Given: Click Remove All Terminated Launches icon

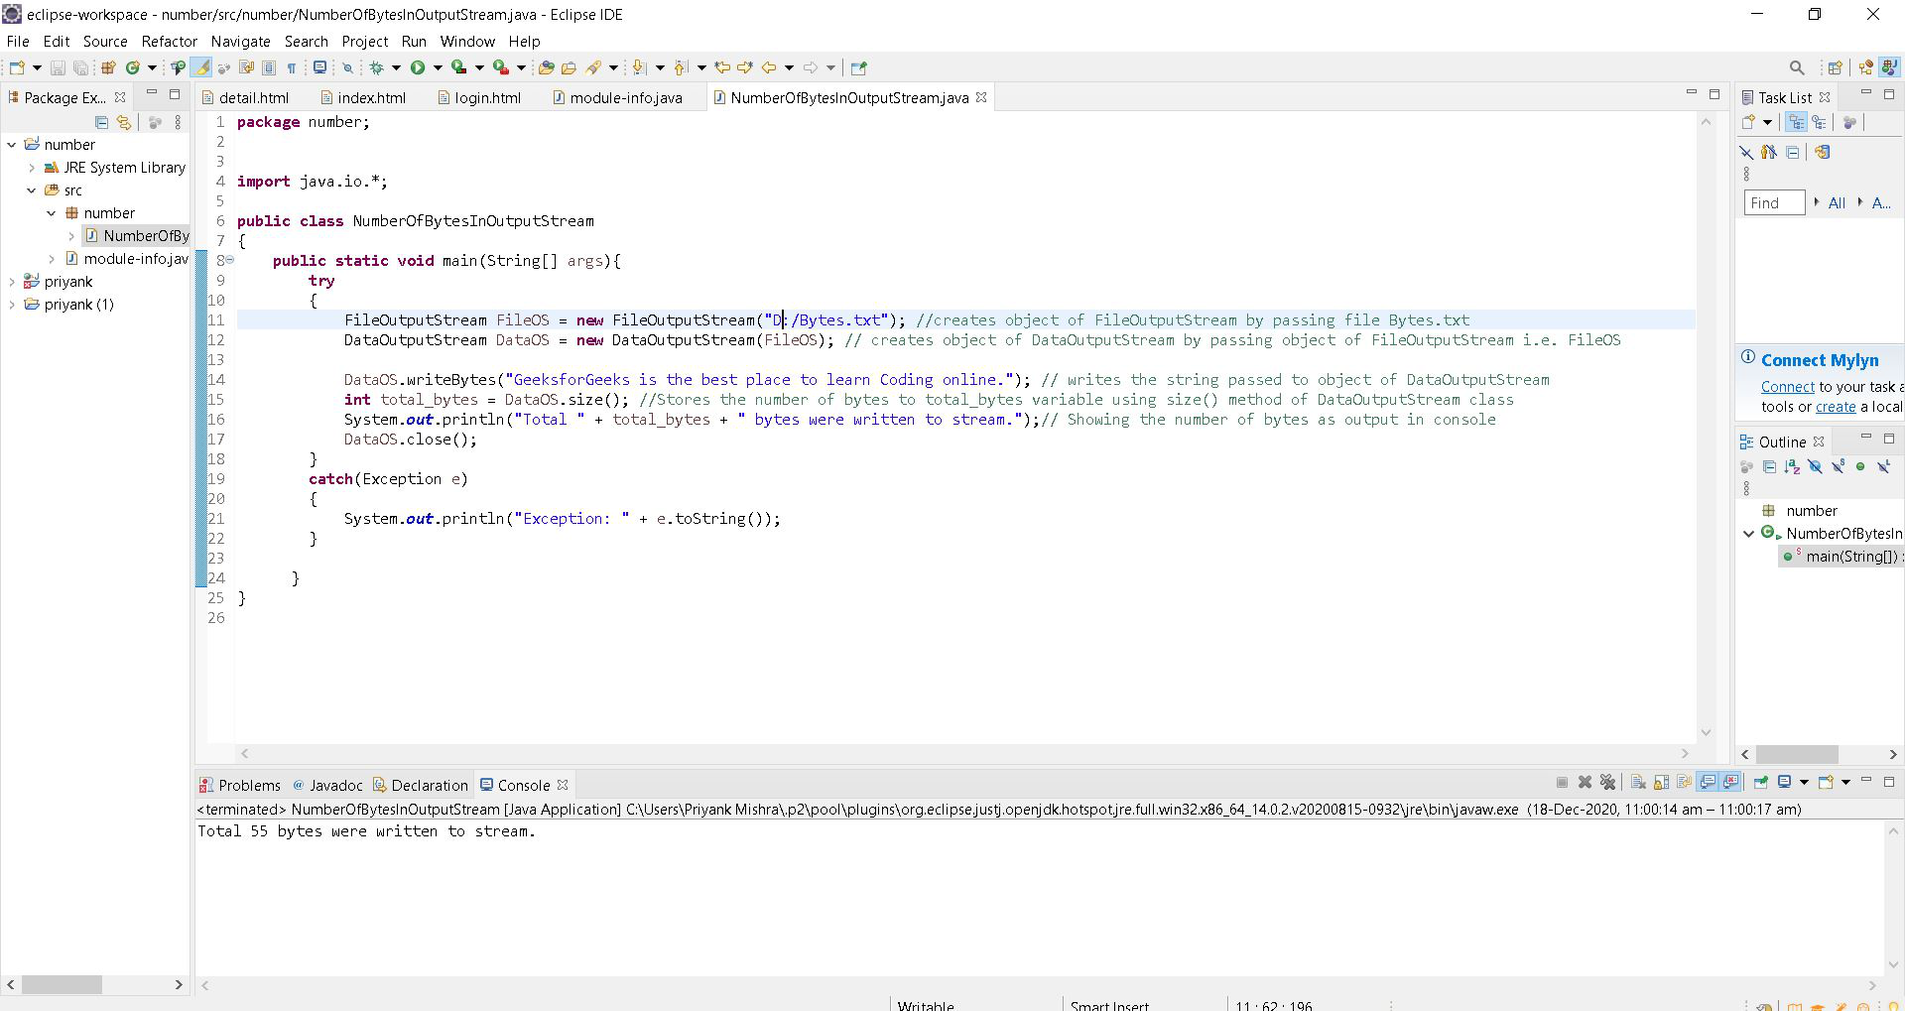Looking at the screenshot, I should tap(1608, 782).
